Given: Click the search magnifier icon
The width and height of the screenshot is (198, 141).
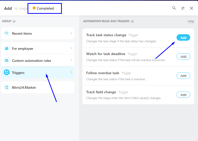Looking at the screenshot, I should (174, 8).
